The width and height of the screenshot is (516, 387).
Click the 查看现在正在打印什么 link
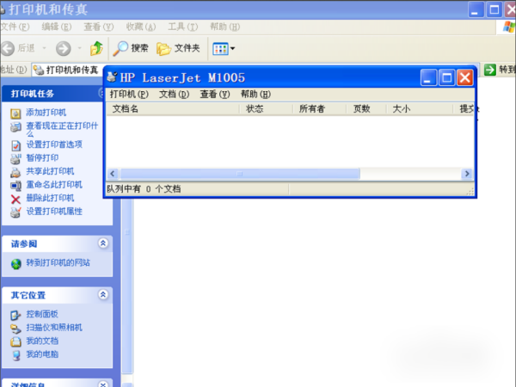(x=62, y=130)
